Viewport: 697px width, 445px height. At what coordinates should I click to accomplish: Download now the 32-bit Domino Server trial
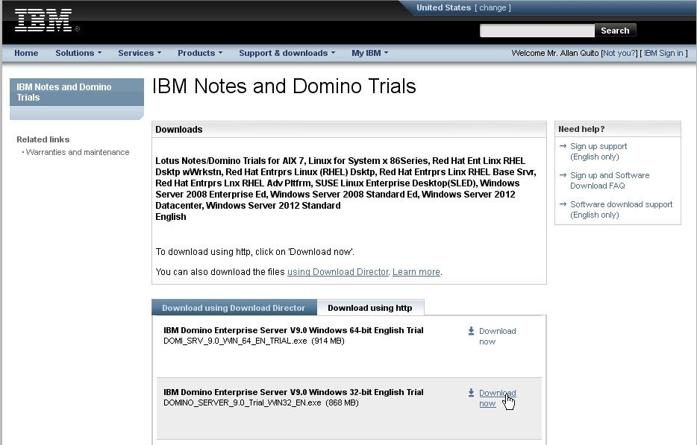(498, 398)
